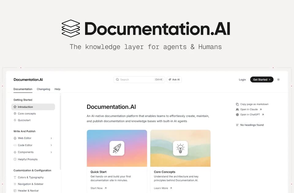Open the Changelog tab
Image resolution: width=294 pixels, height=193 pixels.
pyautogui.click(x=43, y=89)
